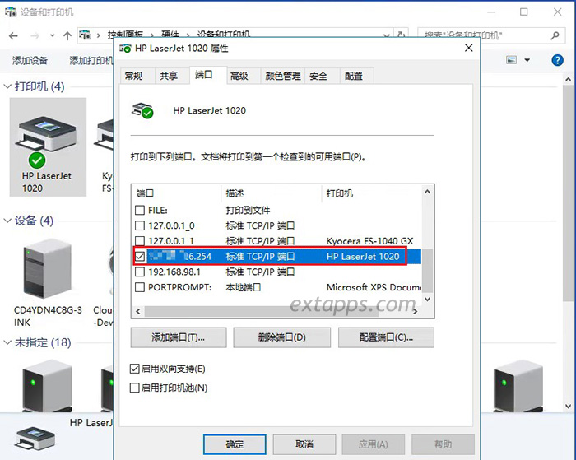Collapse the 打印机 (4) group

[7, 86]
